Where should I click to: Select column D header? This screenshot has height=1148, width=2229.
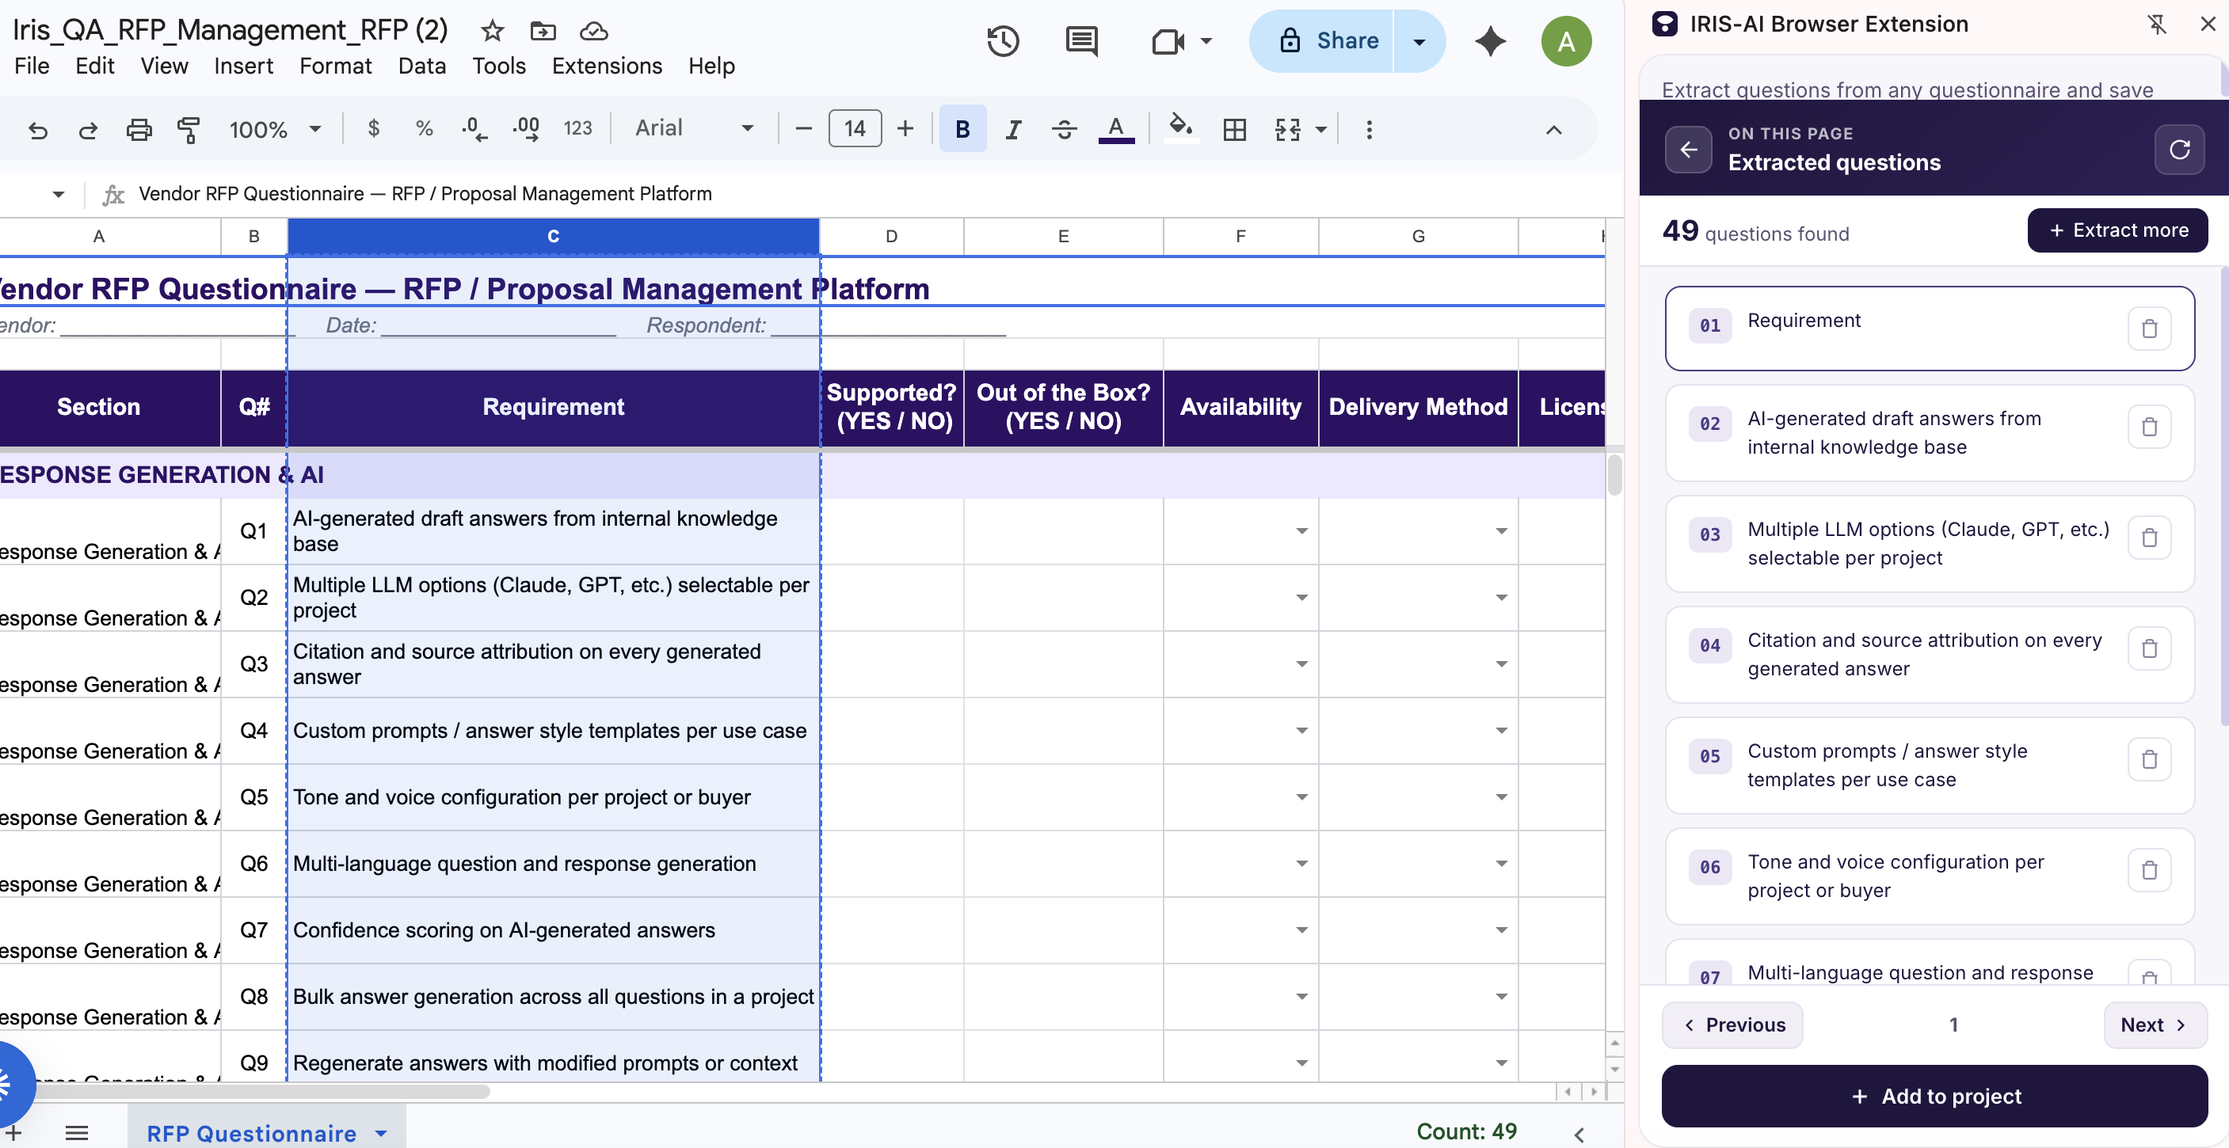coord(891,236)
